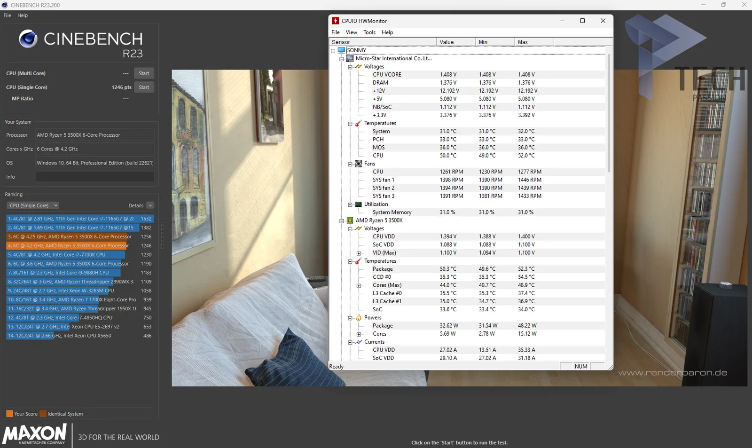Select ranking row 4 with score 1246
Viewport: 752px width, 448px height.
coord(80,245)
